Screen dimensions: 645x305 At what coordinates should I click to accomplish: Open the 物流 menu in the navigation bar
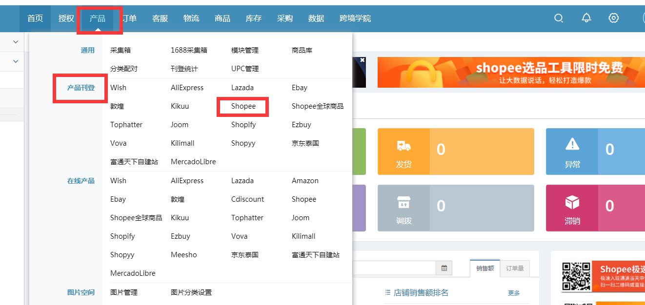191,19
